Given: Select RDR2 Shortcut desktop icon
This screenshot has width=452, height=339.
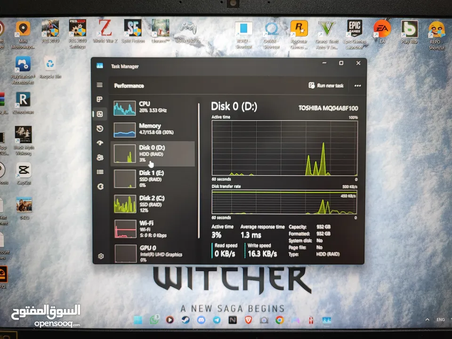Looking at the screenshot, I should point(243,35).
